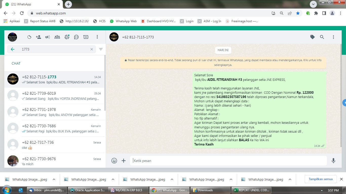
Task: Open the Channels ring icon with green dot
Action: click(x=67, y=37)
